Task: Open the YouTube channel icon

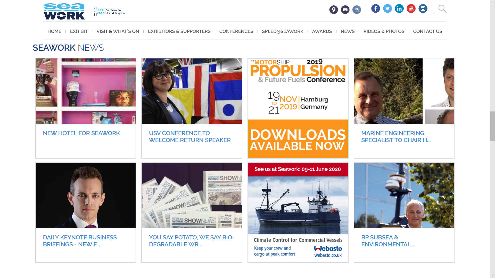Action: [x=411, y=8]
